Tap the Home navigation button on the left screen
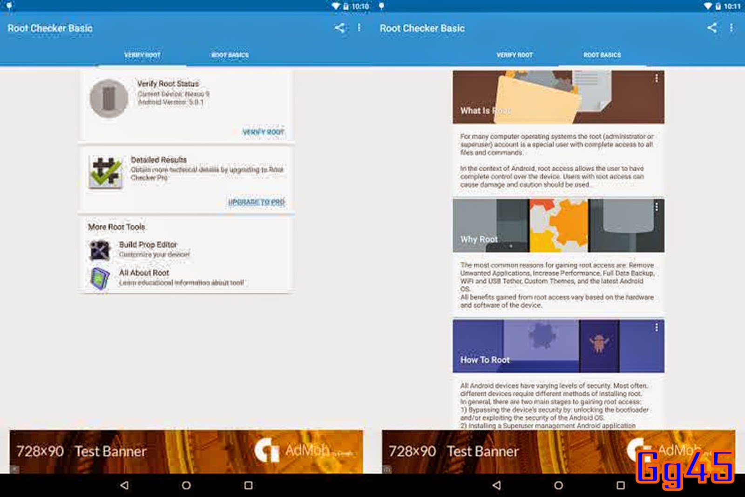Viewport: 745px width, 497px height. (x=186, y=485)
